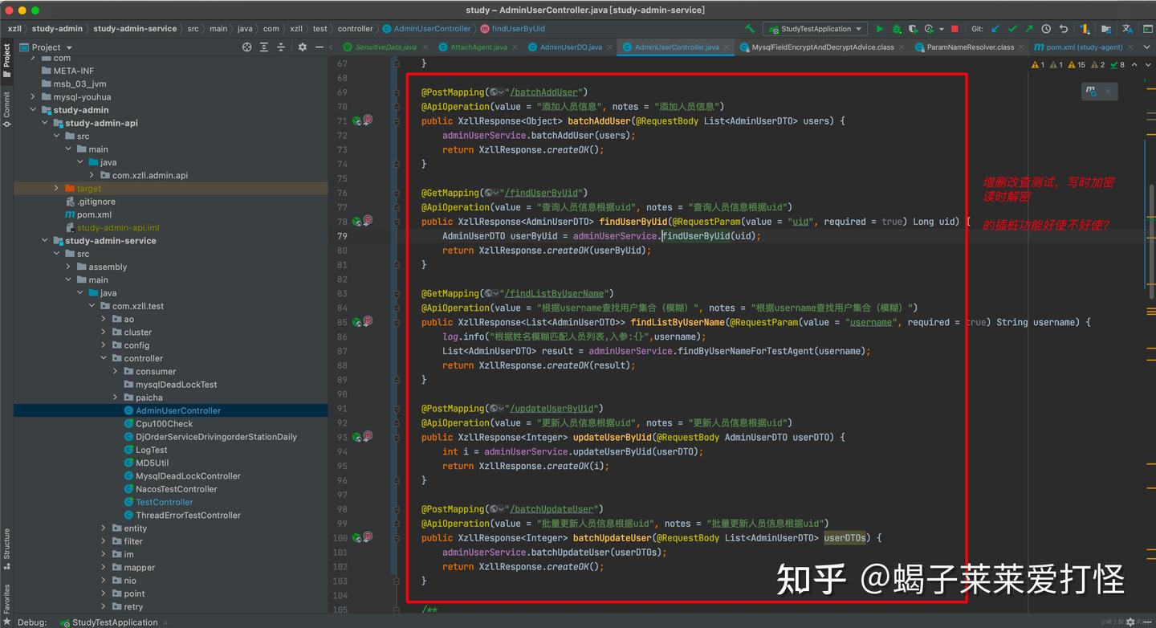Toggle code fold at line 71 batchAddUser
This screenshot has width=1156, height=628.
pyautogui.click(x=397, y=121)
